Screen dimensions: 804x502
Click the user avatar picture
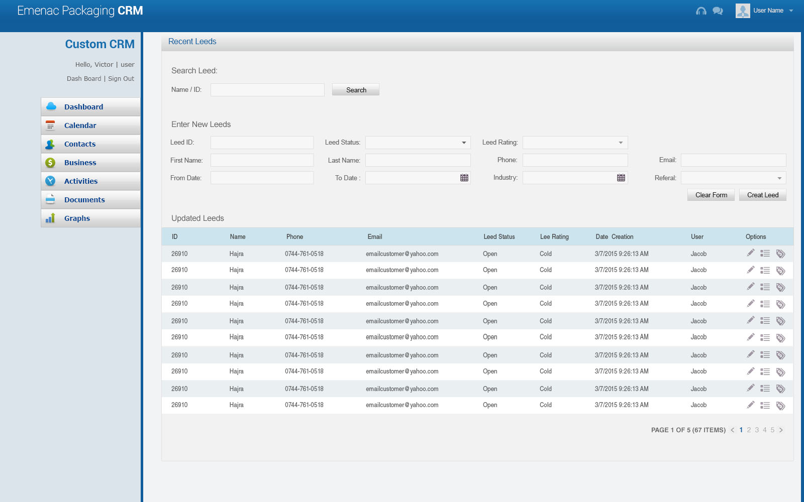coord(742,11)
